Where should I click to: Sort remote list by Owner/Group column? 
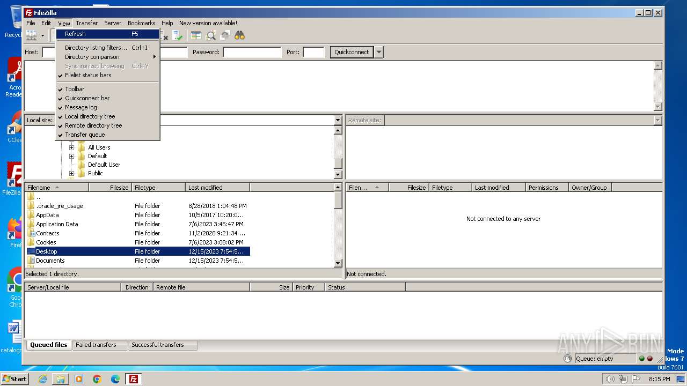coord(590,188)
